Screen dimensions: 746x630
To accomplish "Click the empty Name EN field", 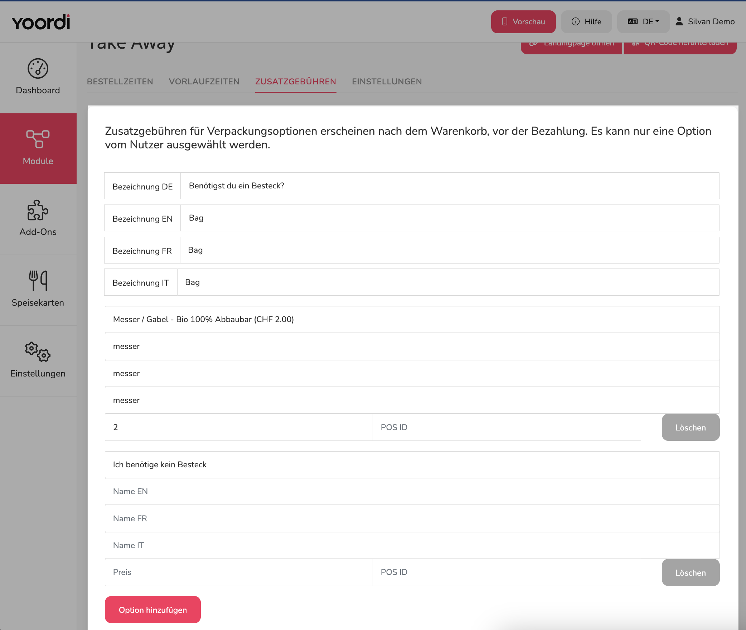I will pos(412,492).
